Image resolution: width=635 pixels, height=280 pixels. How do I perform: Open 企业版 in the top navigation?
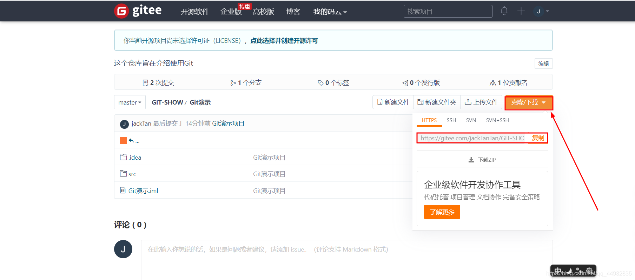click(x=231, y=12)
